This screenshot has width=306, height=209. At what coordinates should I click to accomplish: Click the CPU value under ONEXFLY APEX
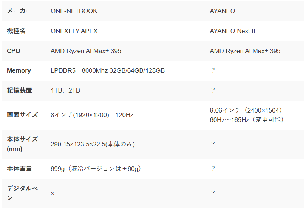[x=86, y=51]
